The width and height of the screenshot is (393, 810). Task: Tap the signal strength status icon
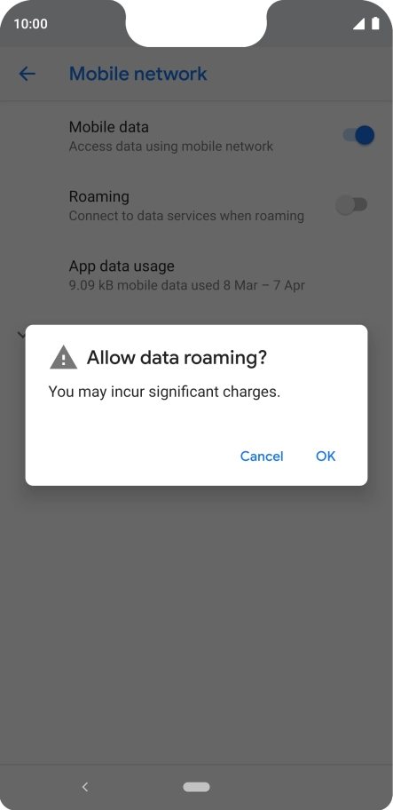click(x=359, y=24)
